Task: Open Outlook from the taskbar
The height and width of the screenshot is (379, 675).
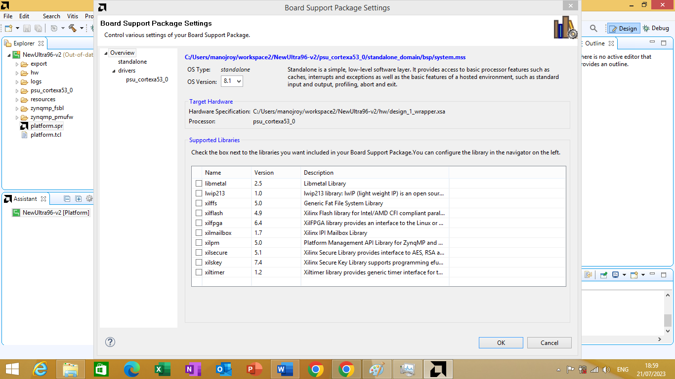Action: pyautogui.click(x=224, y=369)
